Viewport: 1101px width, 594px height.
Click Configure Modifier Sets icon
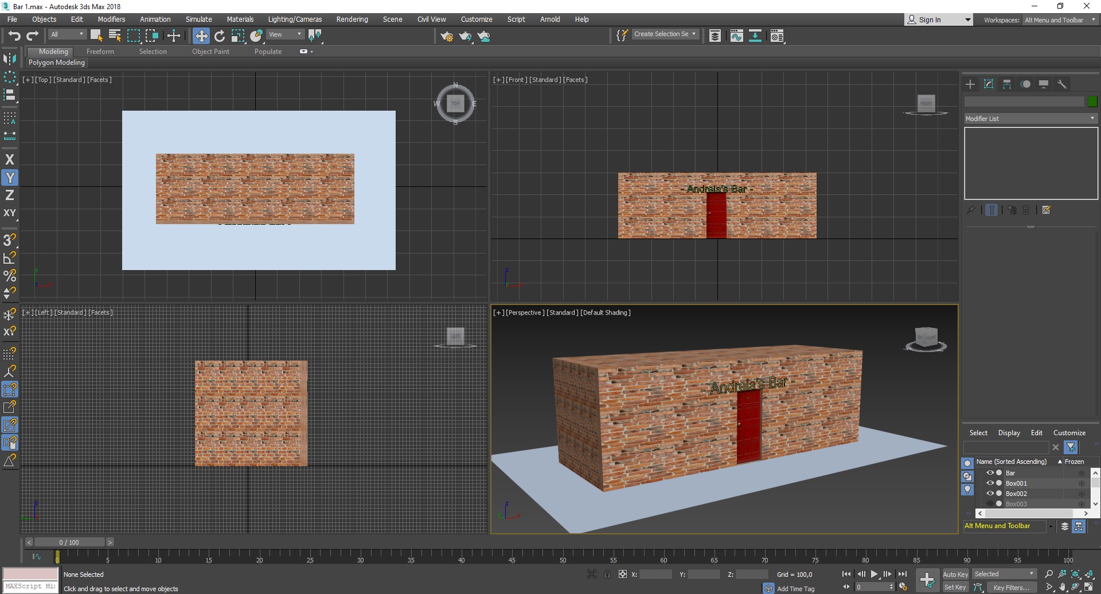[1047, 210]
